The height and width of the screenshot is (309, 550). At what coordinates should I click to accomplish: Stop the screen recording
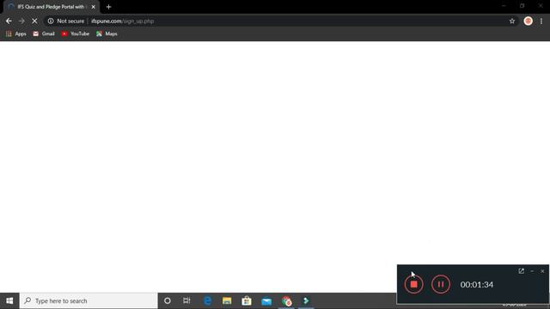coord(413,284)
